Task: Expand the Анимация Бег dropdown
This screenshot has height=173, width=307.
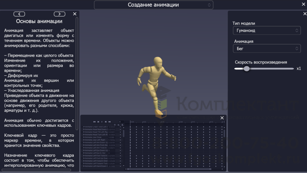Action: click(266, 49)
